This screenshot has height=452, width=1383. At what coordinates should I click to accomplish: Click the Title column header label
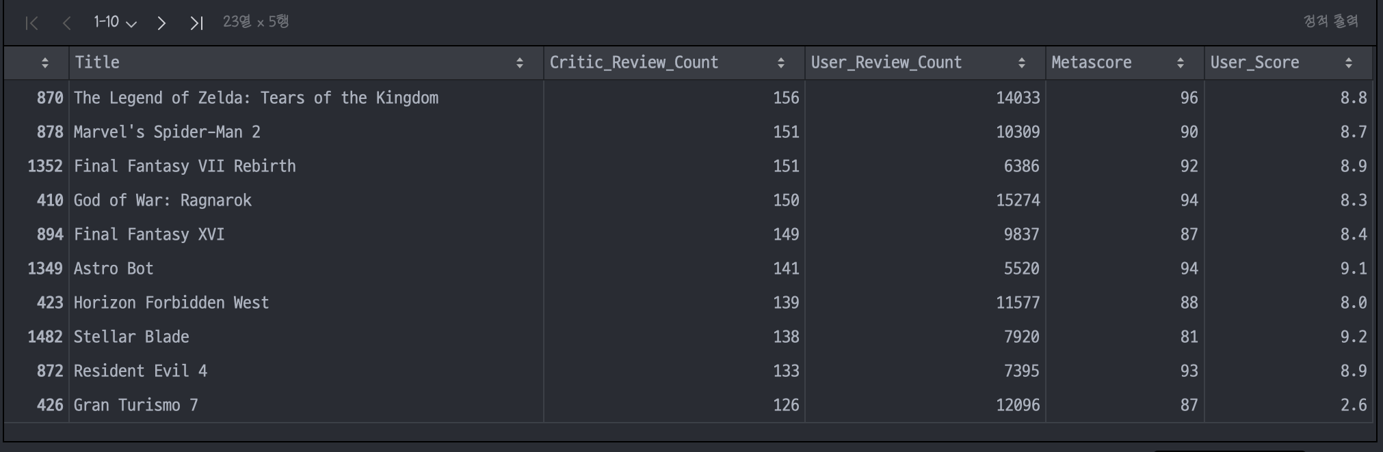click(97, 63)
